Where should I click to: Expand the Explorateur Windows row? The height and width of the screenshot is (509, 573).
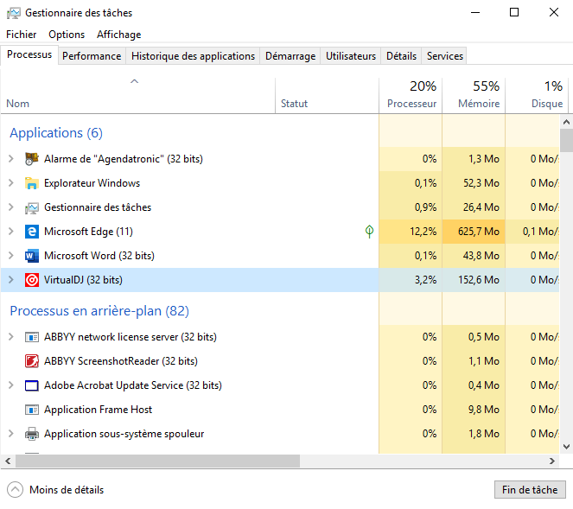coord(11,182)
